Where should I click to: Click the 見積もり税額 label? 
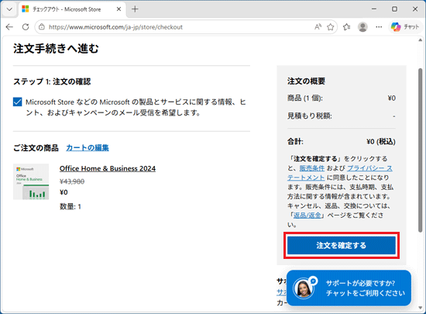click(310, 116)
